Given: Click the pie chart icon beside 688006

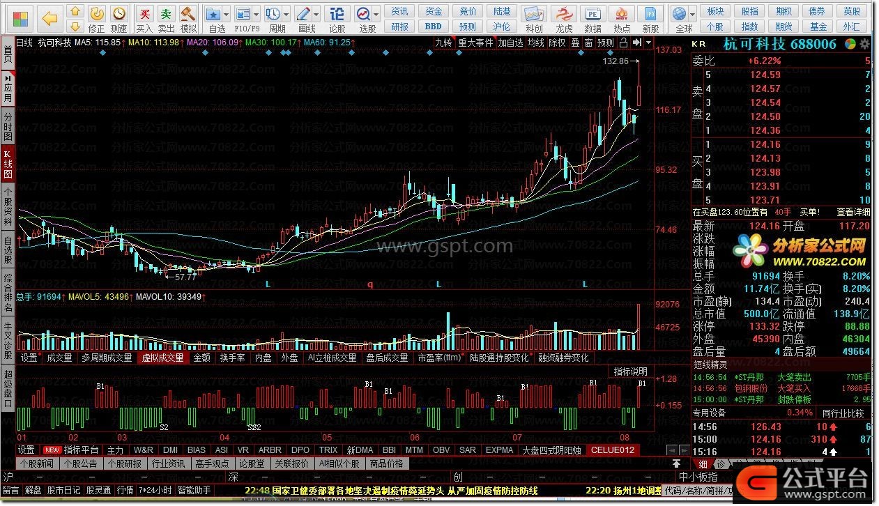Looking at the screenshot, I should 850,44.
